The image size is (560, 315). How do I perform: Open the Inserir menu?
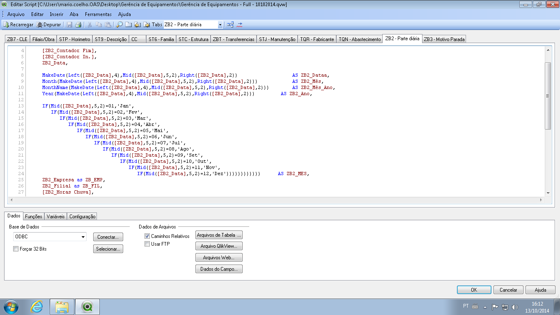(x=57, y=14)
